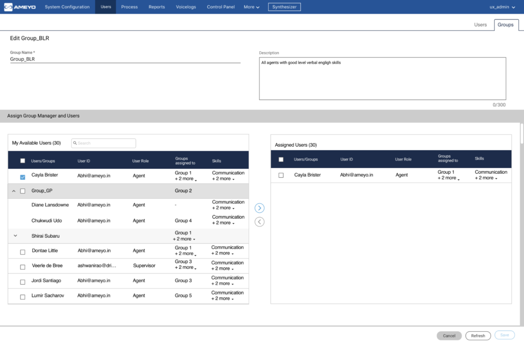Viewport: 524px width, 344px height.
Task: Click the Skills column header in Assigned Users
Action: (479, 158)
